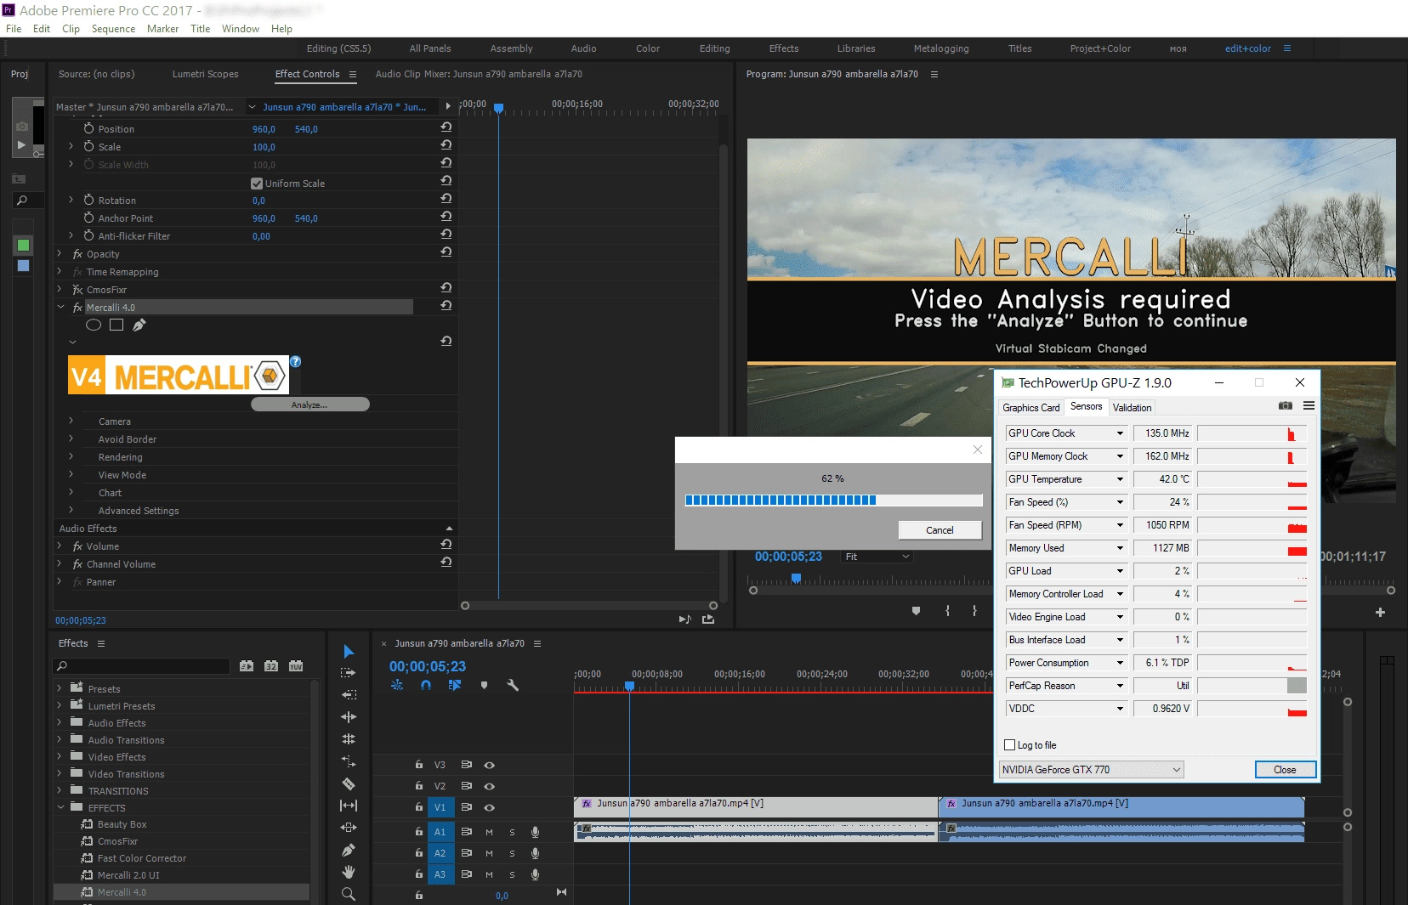Toggle Mercalli 4.0 fx effect on/off
The image size is (1408, 905).
[x=77, y=308]
